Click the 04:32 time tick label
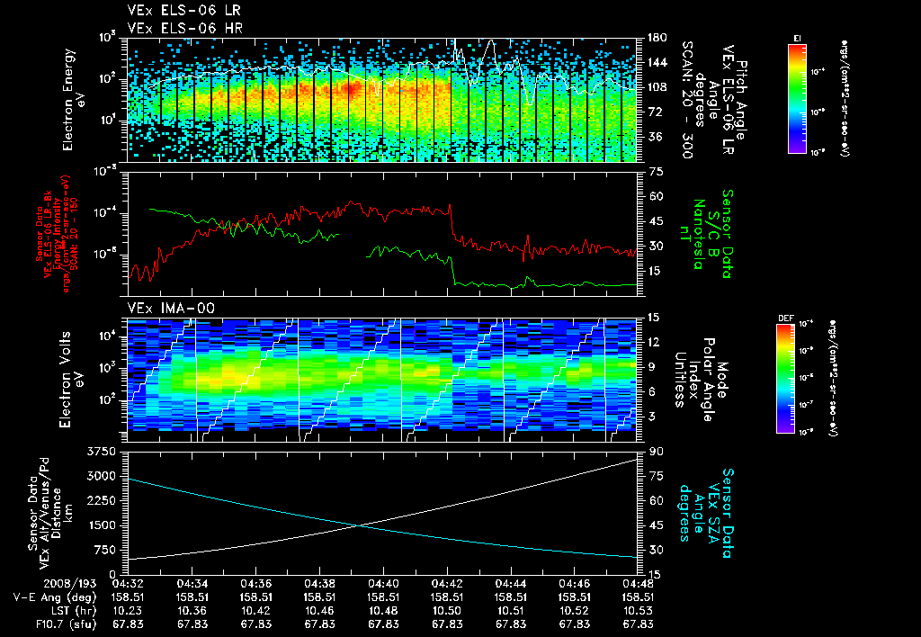 click(x=128, y=584)
